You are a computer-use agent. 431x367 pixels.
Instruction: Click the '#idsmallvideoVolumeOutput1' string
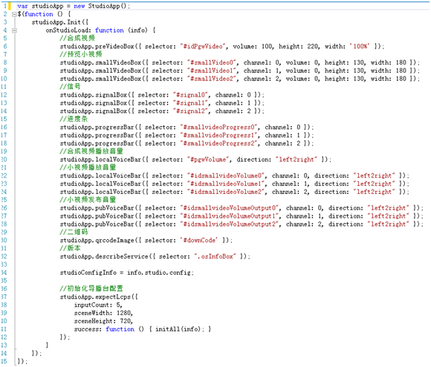(x=230, y=216)
